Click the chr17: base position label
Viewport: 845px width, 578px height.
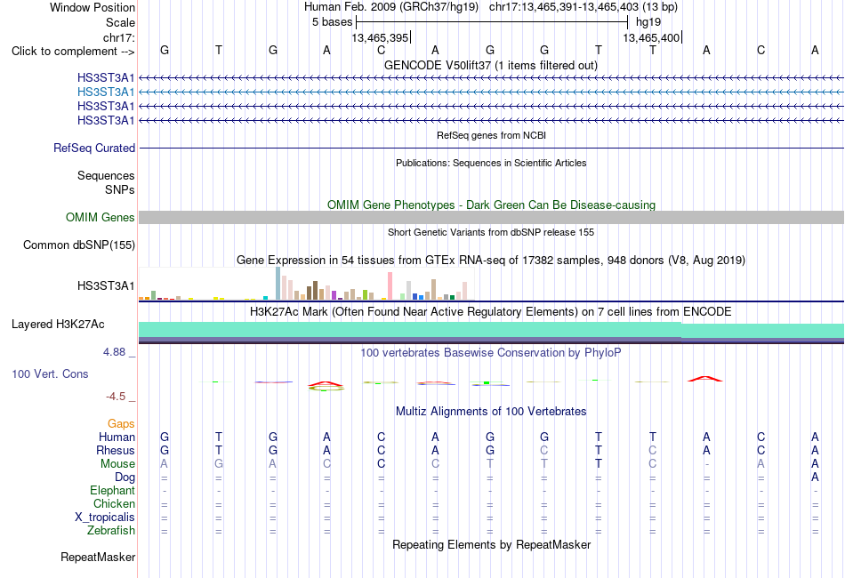[119, 37]
